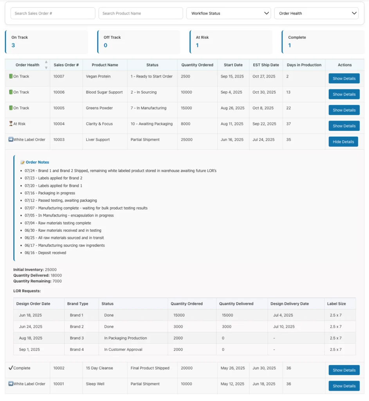Collapse details with Hide Details for order 10003
Screen dimensions: 369x401
(x=343, y=142)
